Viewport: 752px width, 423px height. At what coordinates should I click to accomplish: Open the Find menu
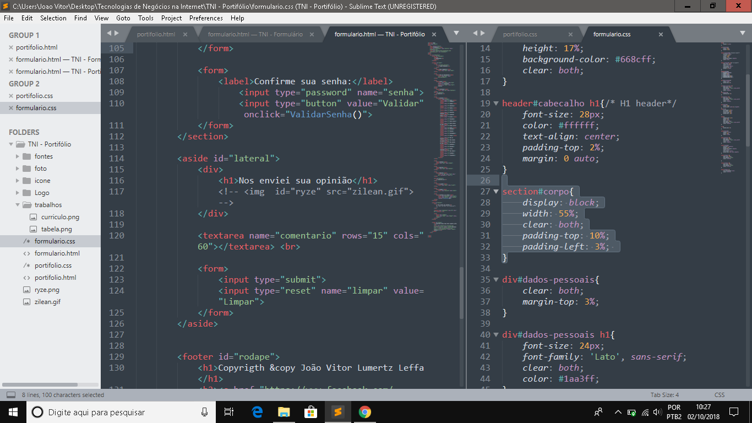[80, 18]
